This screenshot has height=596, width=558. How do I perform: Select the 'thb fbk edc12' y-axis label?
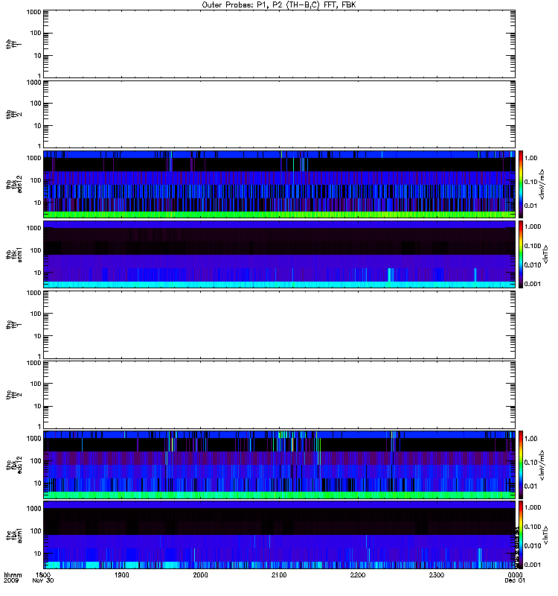tap(13, 184)
